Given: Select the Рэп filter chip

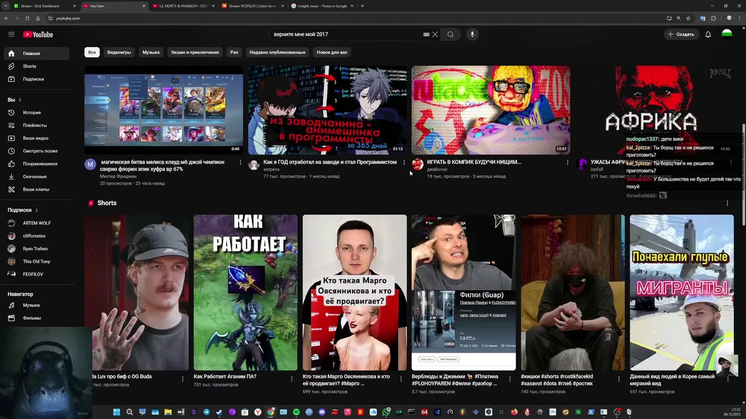Looking at the screenshot, I should coord(234,52).
